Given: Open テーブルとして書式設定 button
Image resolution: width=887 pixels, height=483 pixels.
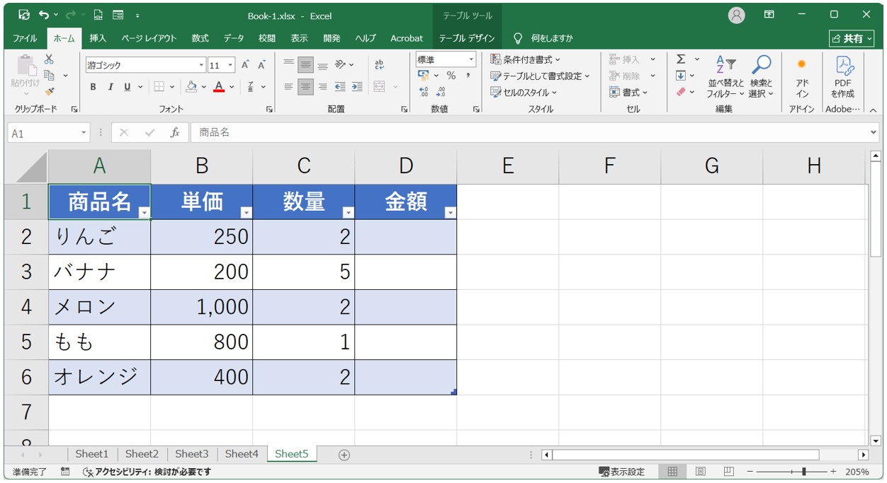Looking at the screenshot, I should [x=540, y=76].
